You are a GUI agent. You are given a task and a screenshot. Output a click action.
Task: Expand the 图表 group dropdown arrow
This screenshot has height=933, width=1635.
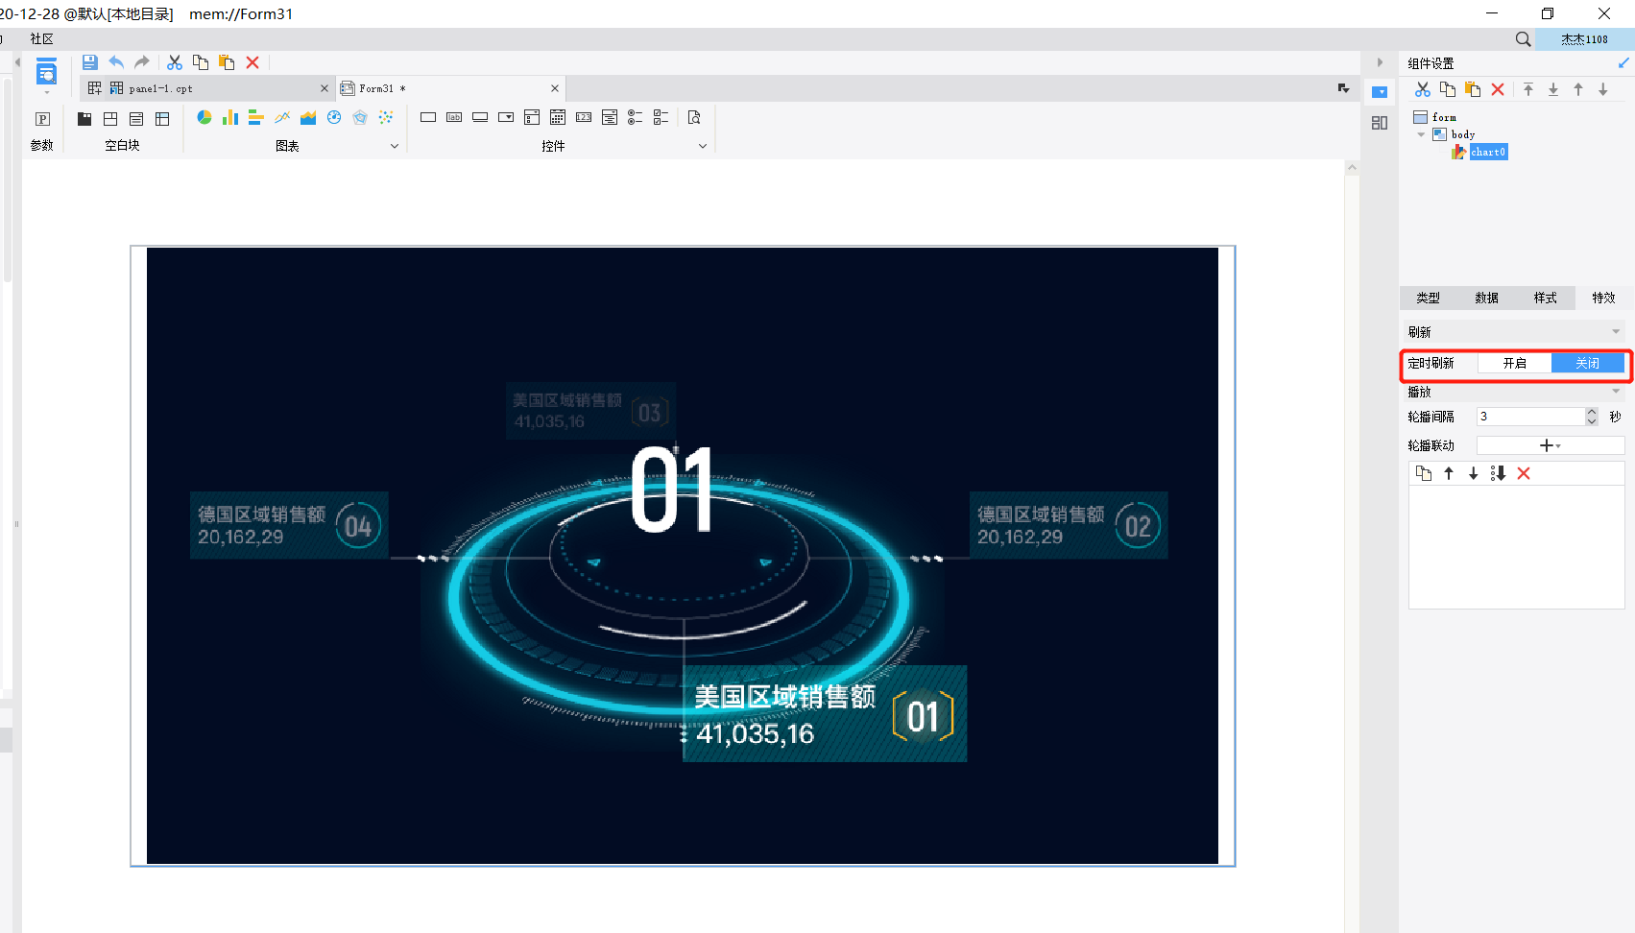pos(394,146)
